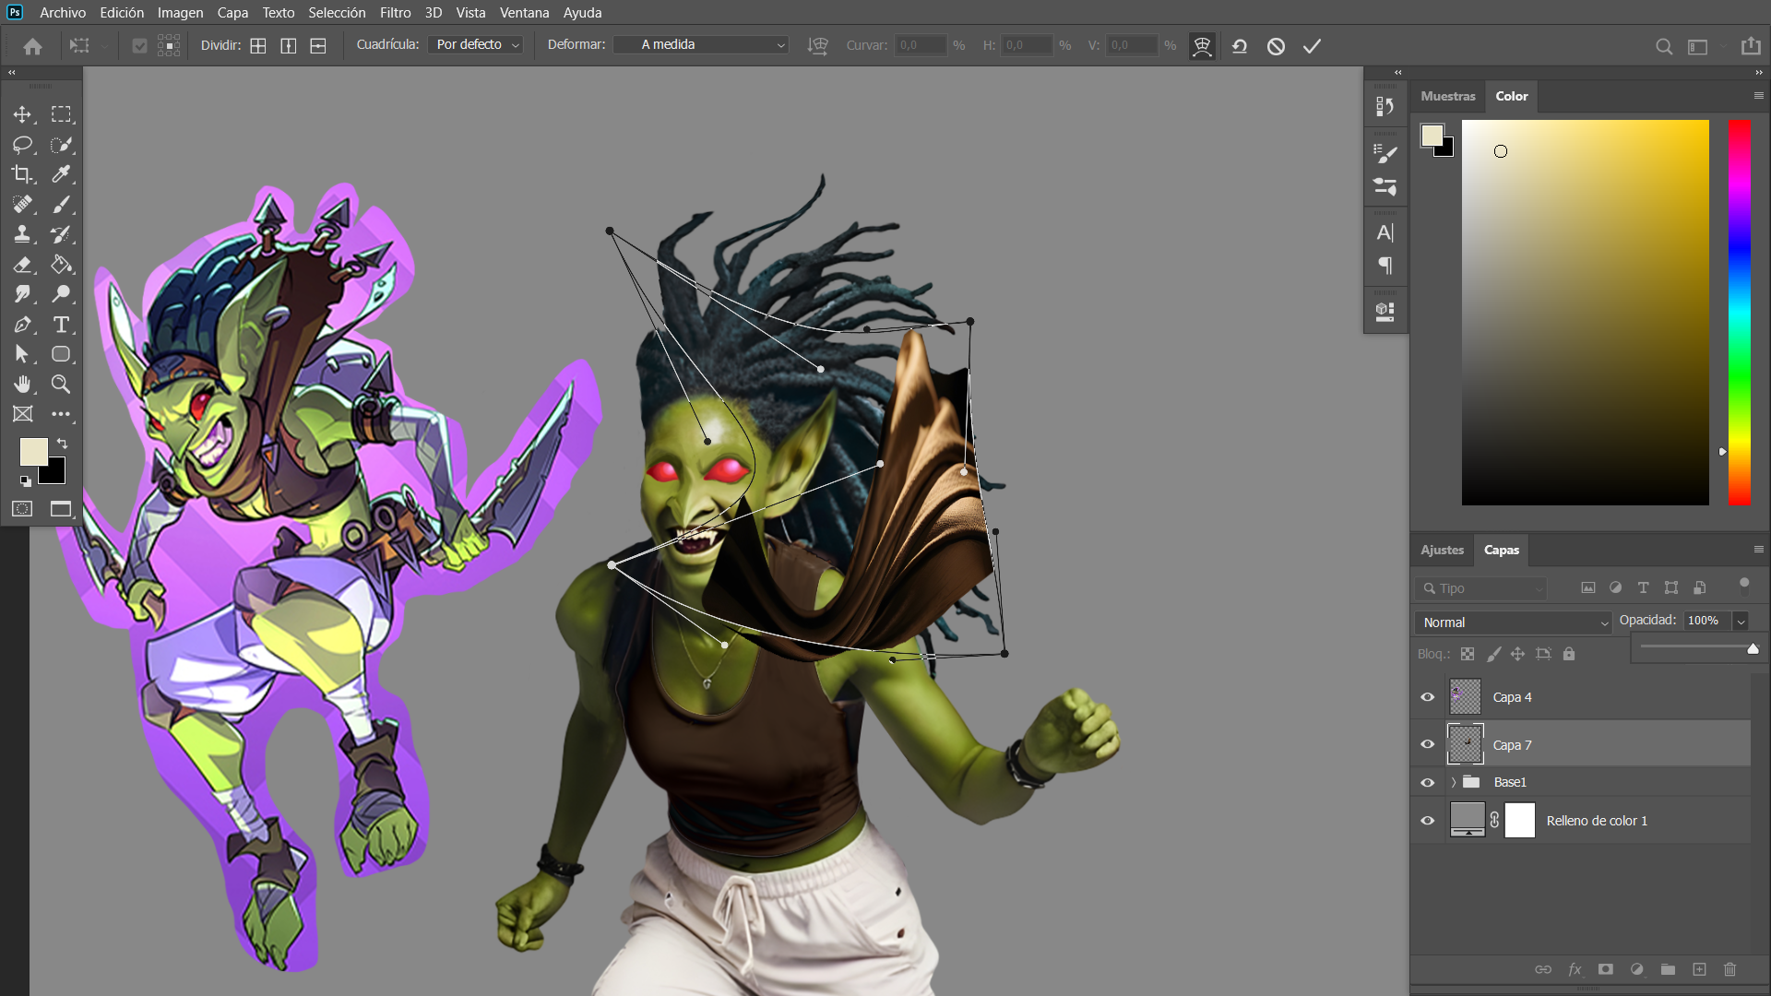Select the Paint Bucket tool

pyautogui.click(x=61, y=265)
